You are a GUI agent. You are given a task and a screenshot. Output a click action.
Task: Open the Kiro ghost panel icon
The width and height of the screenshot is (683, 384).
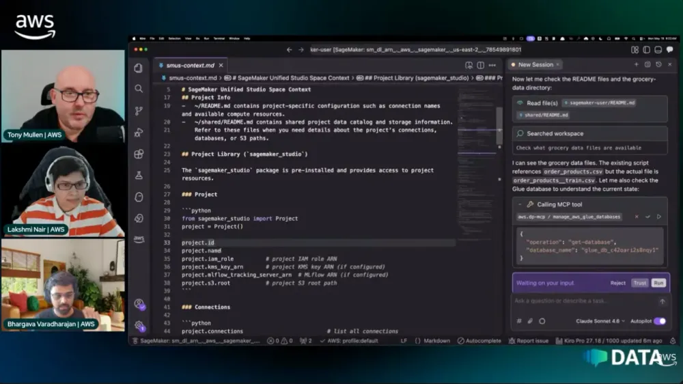point(139,197)
